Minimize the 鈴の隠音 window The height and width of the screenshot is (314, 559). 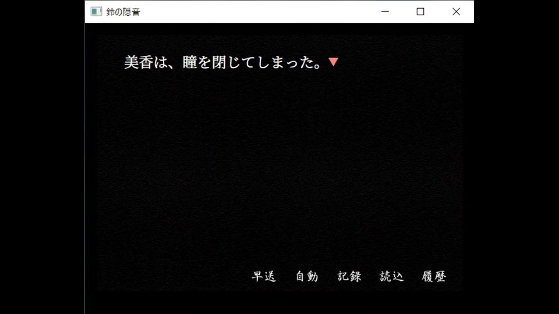point(385,12)
